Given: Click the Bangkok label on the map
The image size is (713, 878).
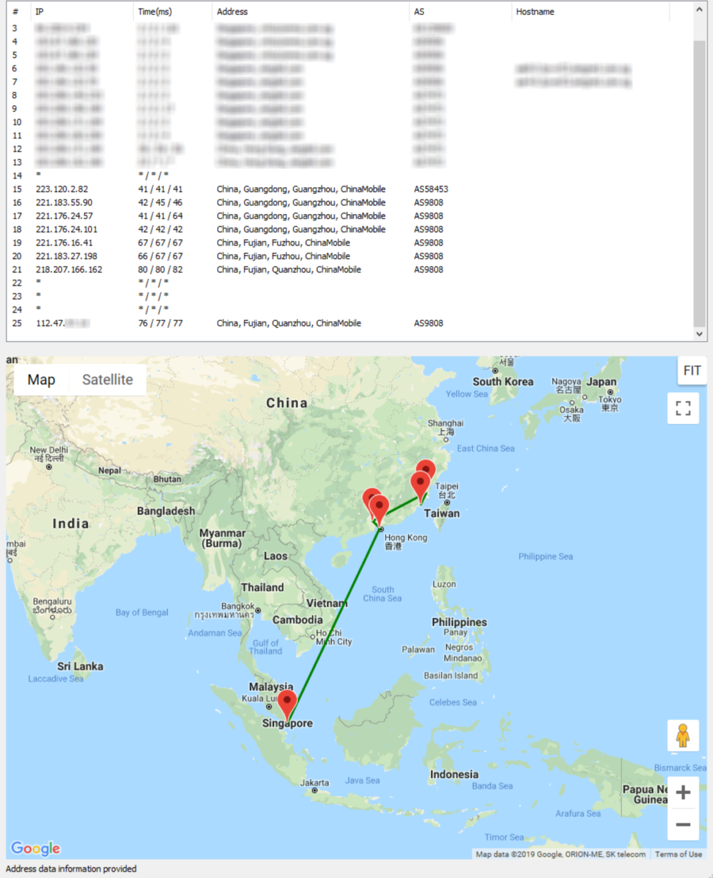Looking at the screenshot, I should tap(238, 606).
